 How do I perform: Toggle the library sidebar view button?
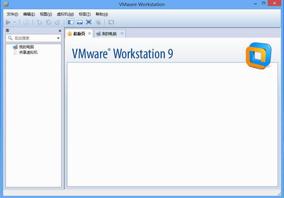click(71, 22)
